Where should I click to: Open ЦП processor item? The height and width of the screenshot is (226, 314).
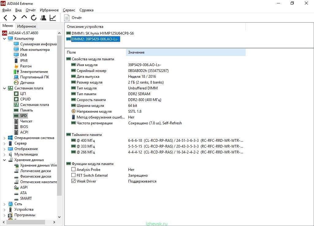(23, 94)
